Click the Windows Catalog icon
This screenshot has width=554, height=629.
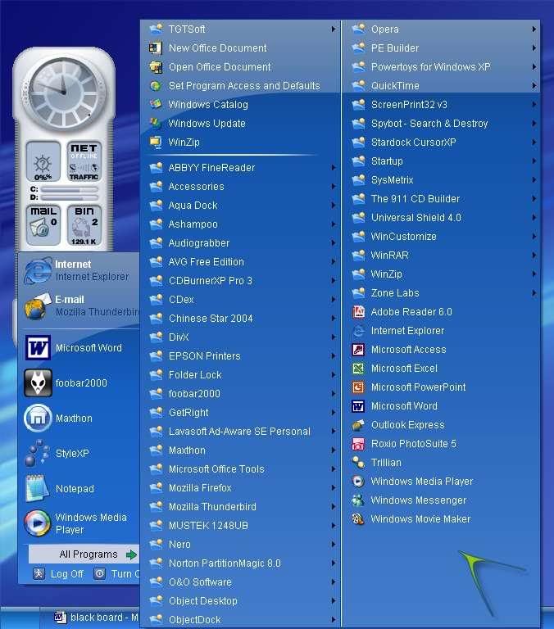point(156,104)
